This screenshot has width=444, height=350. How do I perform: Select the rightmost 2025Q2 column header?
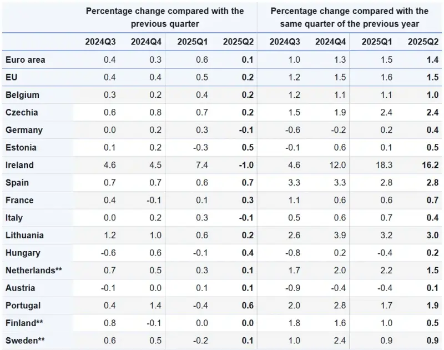tap(423, 42)
